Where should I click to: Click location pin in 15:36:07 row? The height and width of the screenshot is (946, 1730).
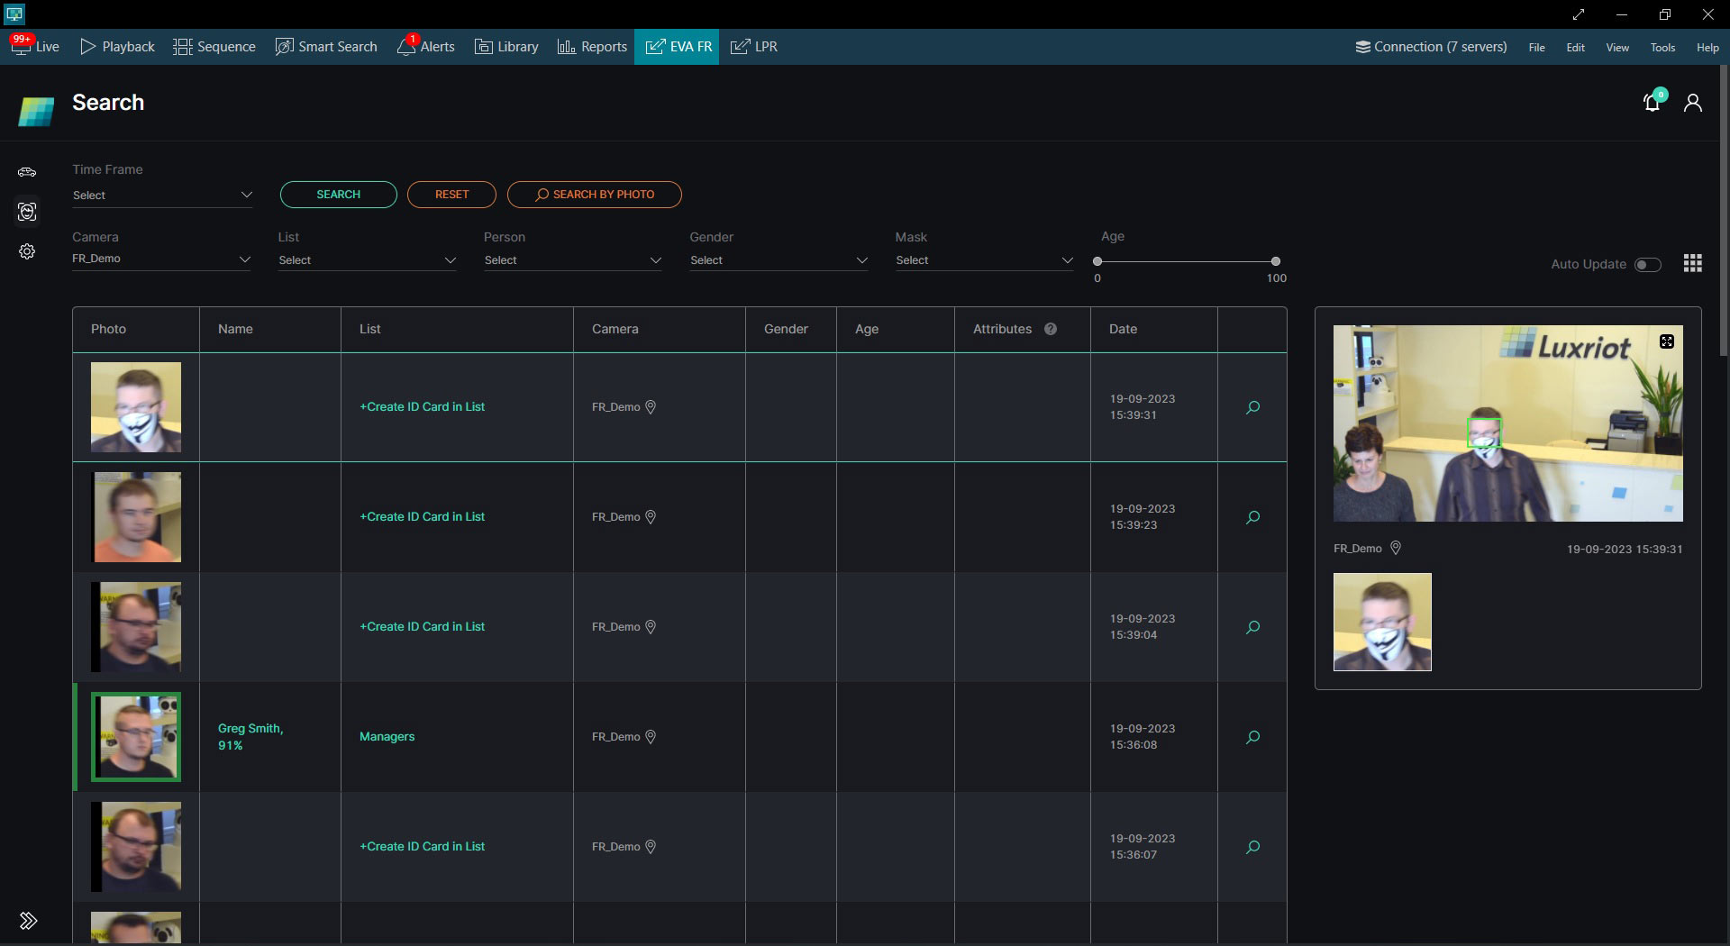pos(651,847)
